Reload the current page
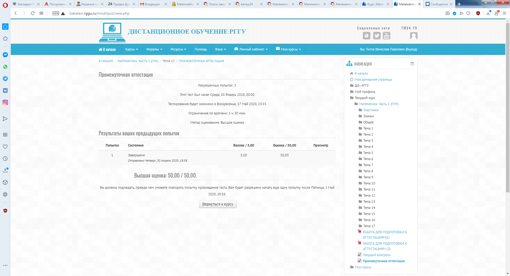 tap(33, 13)
